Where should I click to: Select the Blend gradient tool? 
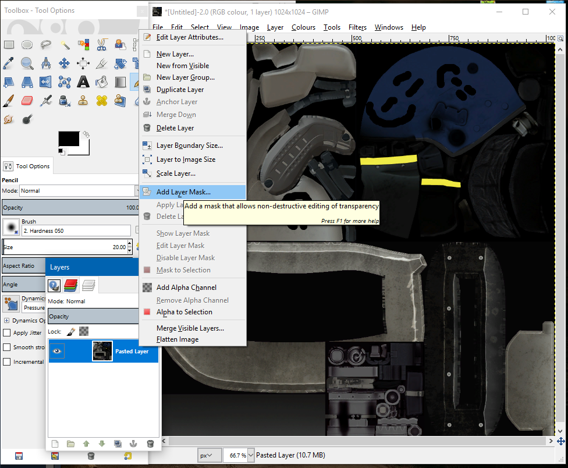tap(120, 82)
